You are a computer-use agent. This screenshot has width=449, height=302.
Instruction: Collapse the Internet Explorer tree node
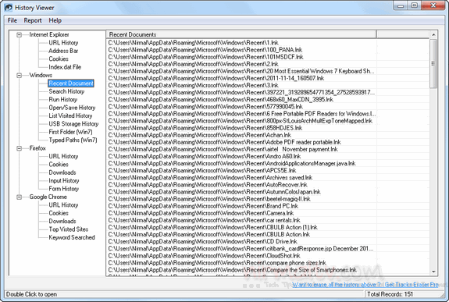pyautogui.click(x=20, y=35)
